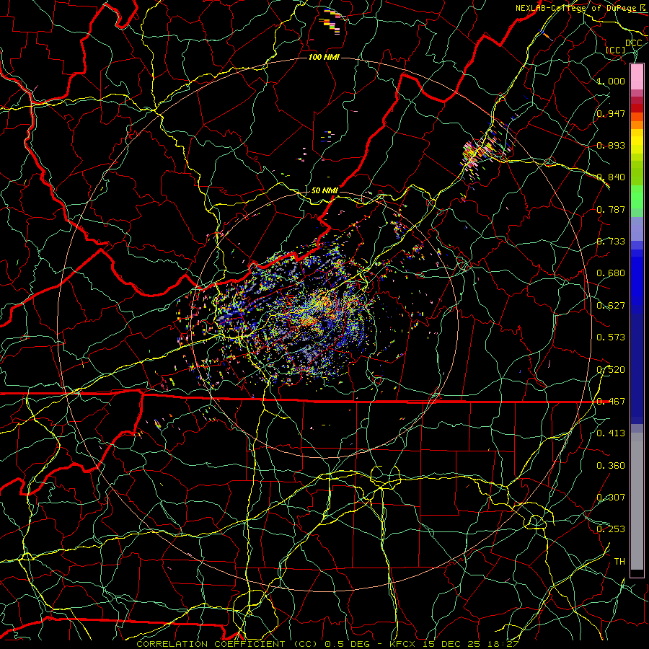The image size is (649, 649).
Task: Click the 100 NMI range ring label
Action: click(x=324, y=57)
